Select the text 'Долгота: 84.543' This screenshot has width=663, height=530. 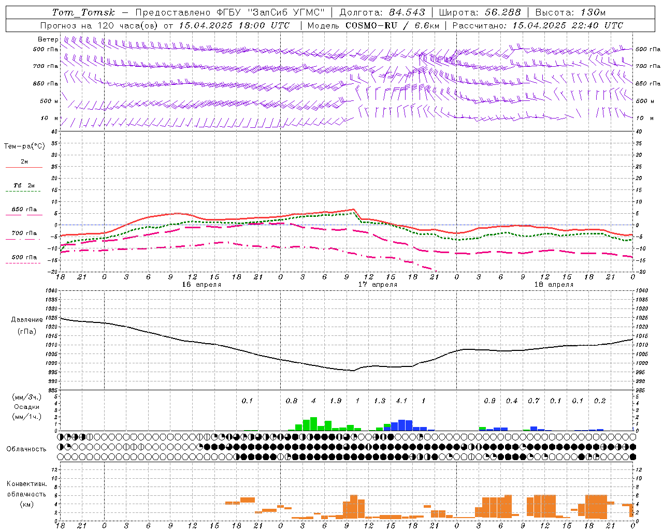(x=382, y=12)
